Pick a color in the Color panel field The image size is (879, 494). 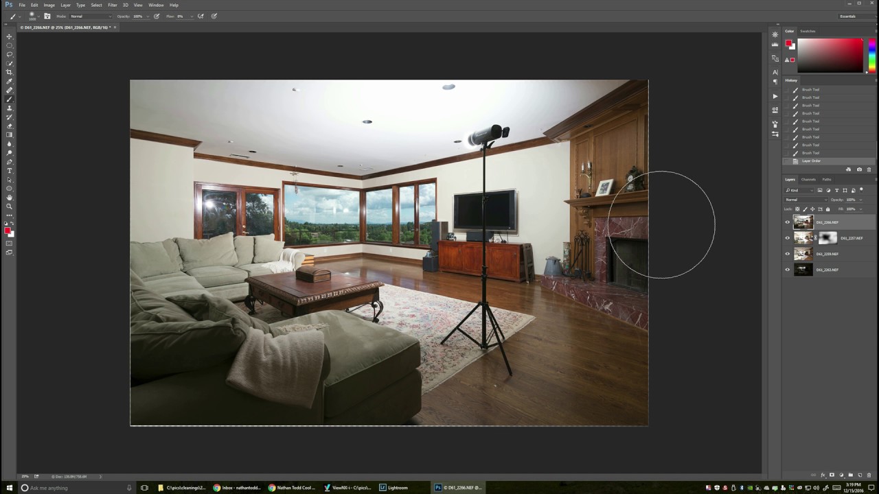pyautogui.click(x=830, y=55)
